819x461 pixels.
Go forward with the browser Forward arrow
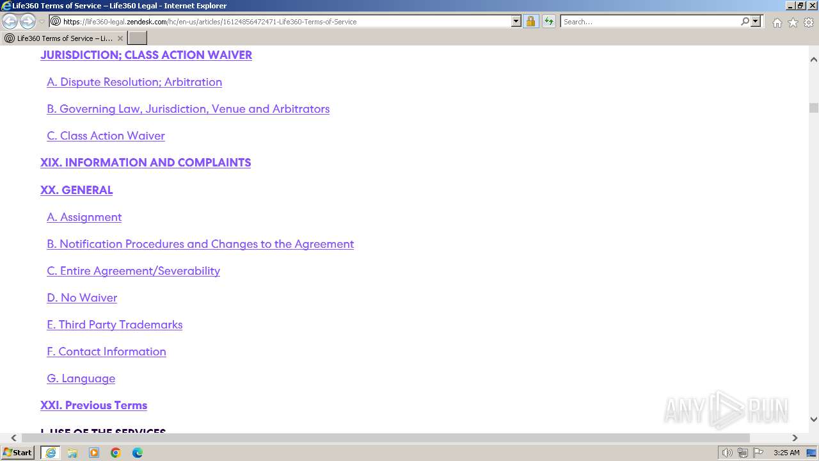pos(28,22)
